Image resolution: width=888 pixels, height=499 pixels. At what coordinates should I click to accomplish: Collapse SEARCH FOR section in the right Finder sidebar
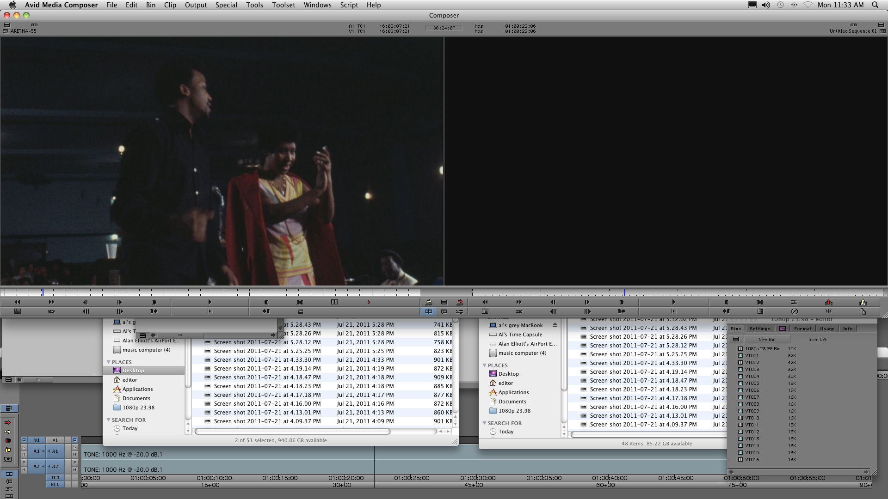(x=484, y=423)
